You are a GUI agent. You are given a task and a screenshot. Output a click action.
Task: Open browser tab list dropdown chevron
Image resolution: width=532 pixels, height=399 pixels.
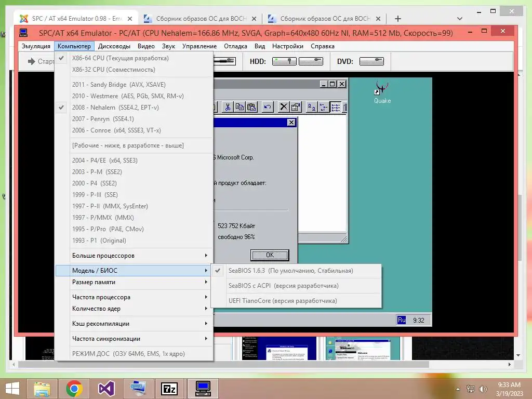(460, 19)
